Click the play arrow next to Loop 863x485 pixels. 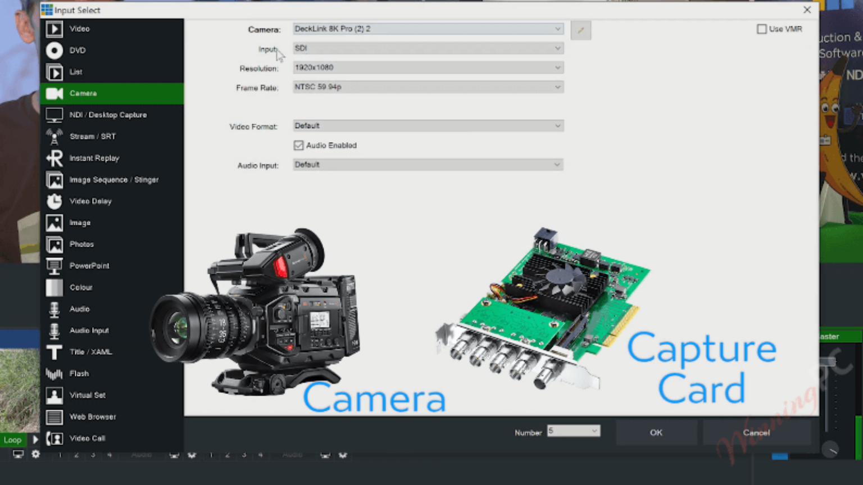(35, 439)
